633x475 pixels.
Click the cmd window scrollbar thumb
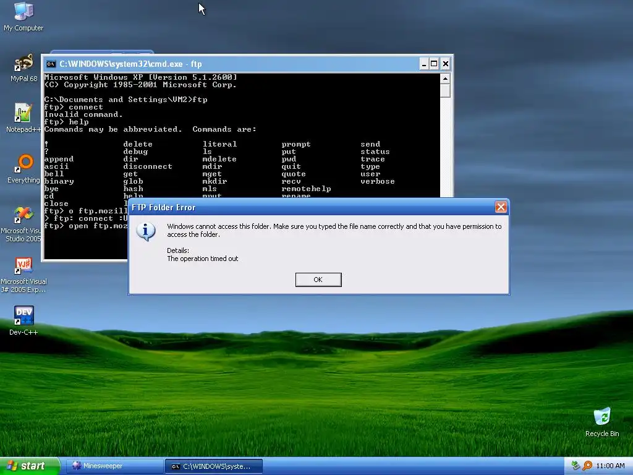coord(445,90)
